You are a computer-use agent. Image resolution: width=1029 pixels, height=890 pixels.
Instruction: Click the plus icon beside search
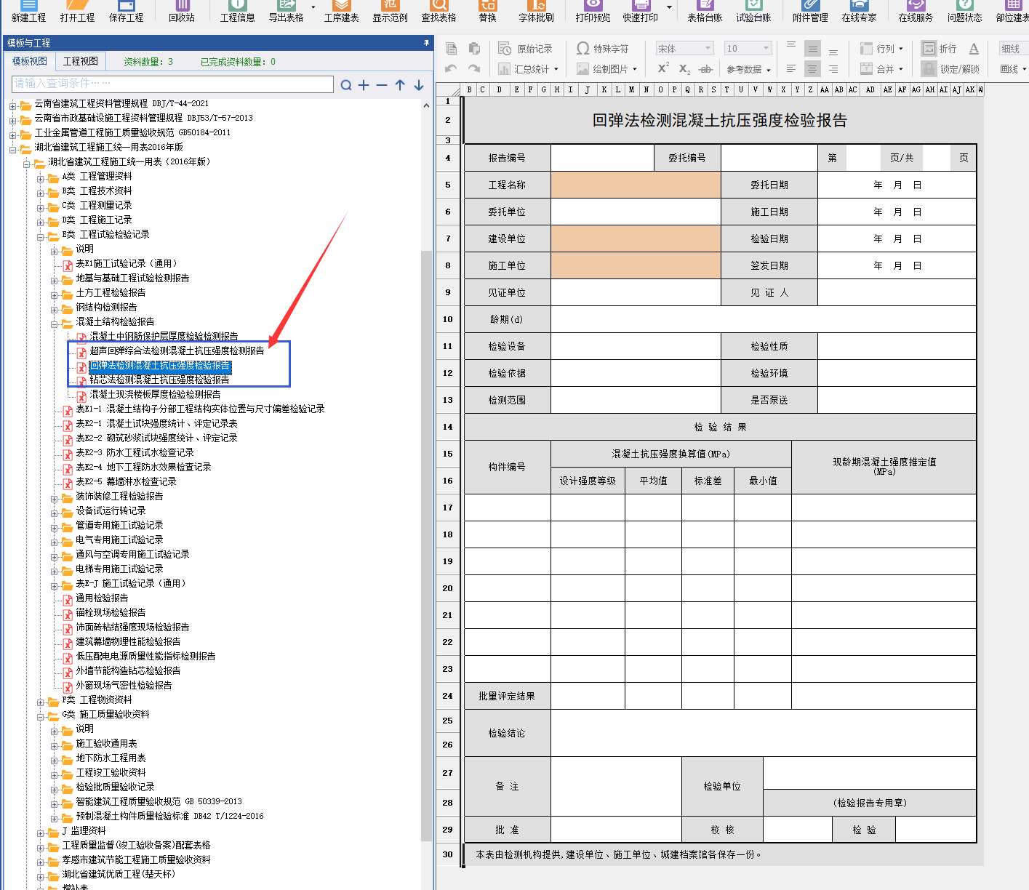pyautogui.click(x=364, y=85)
